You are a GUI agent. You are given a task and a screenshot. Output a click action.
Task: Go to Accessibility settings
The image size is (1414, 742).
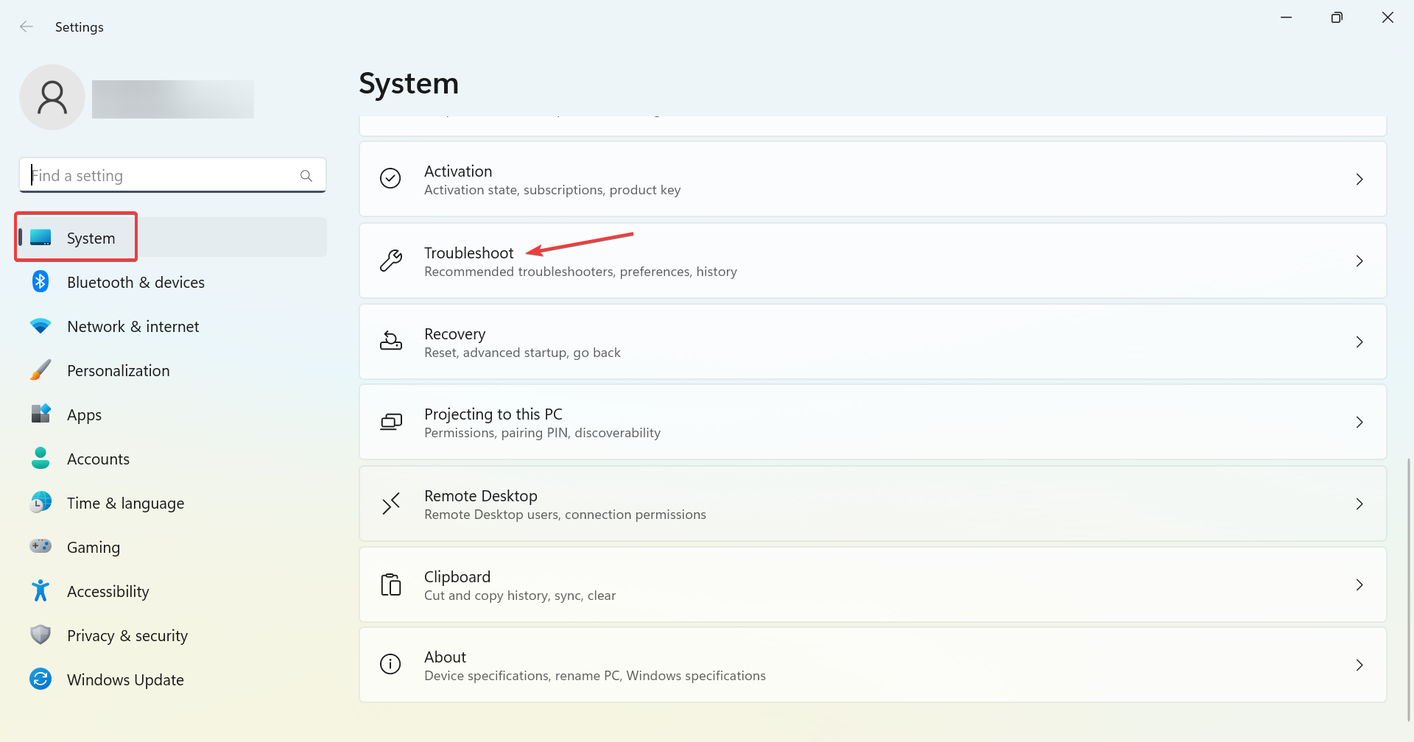pyautogui.click(x=172, y=591)
